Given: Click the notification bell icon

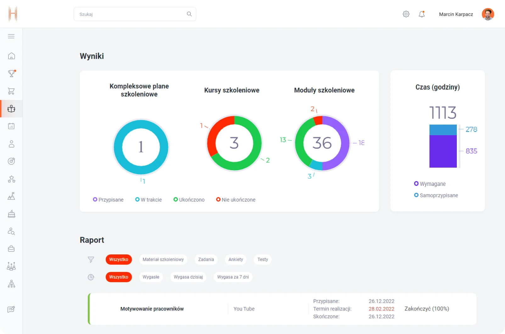Looking at the screenshot, I should pos(422,14).
